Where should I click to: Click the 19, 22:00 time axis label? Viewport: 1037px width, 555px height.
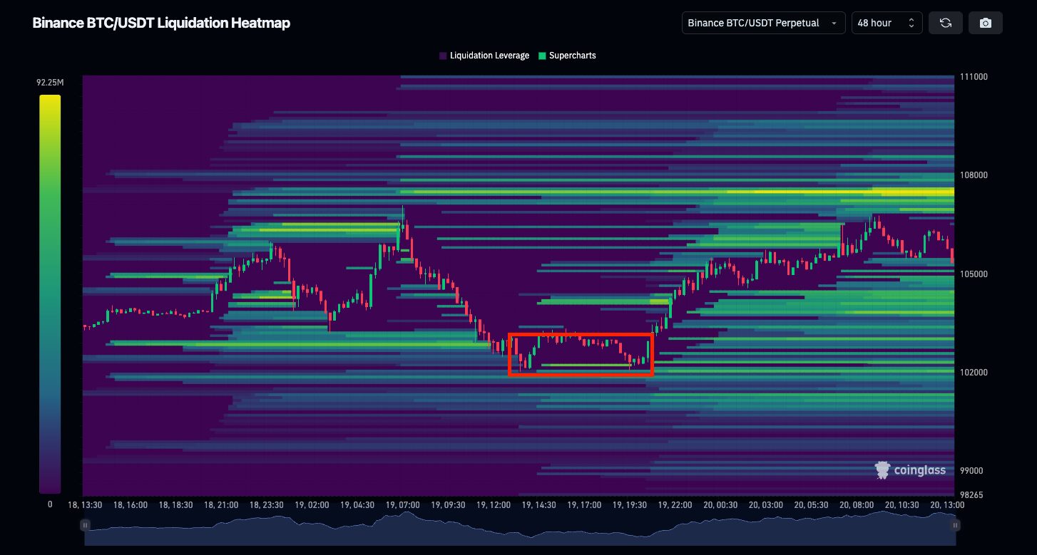(x=675, y=505)
